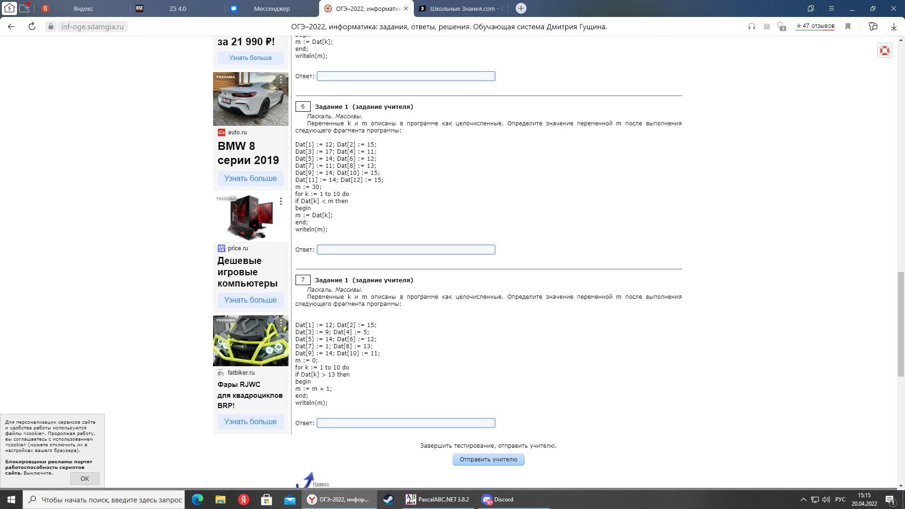This screenshot has height=509, width=905.
Task: Show hidden system tray icons chevron
Action: click(x=804, y=500)
